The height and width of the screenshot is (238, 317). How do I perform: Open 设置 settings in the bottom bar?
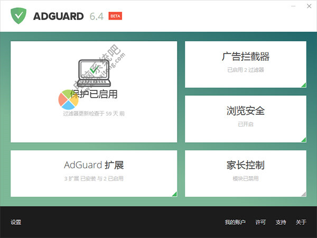[x=16, y=222]
